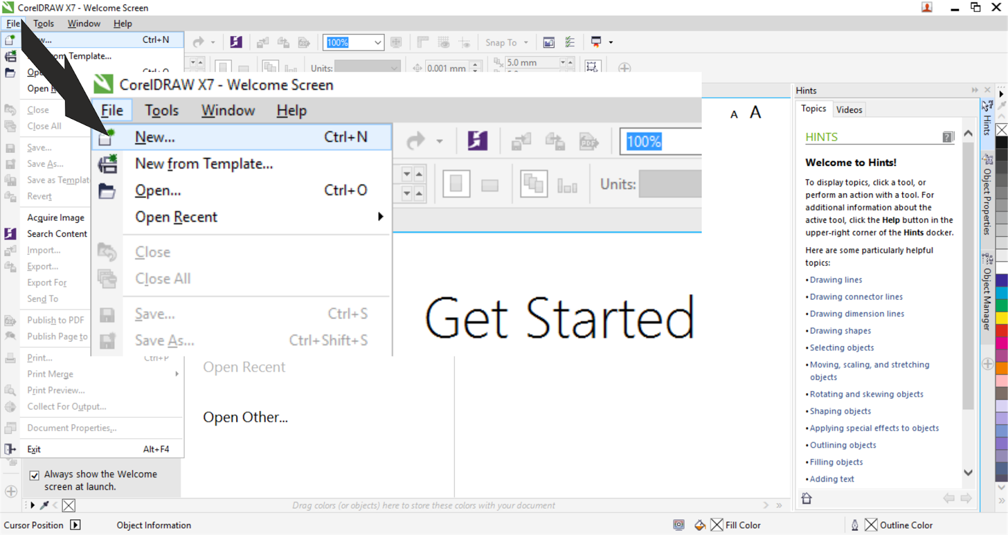Image resolution: width=1008 pixels, height=535 pixels.
Task: Open the document palette flyout arrow
Action: pyautogui.click(x=32, y=505)
